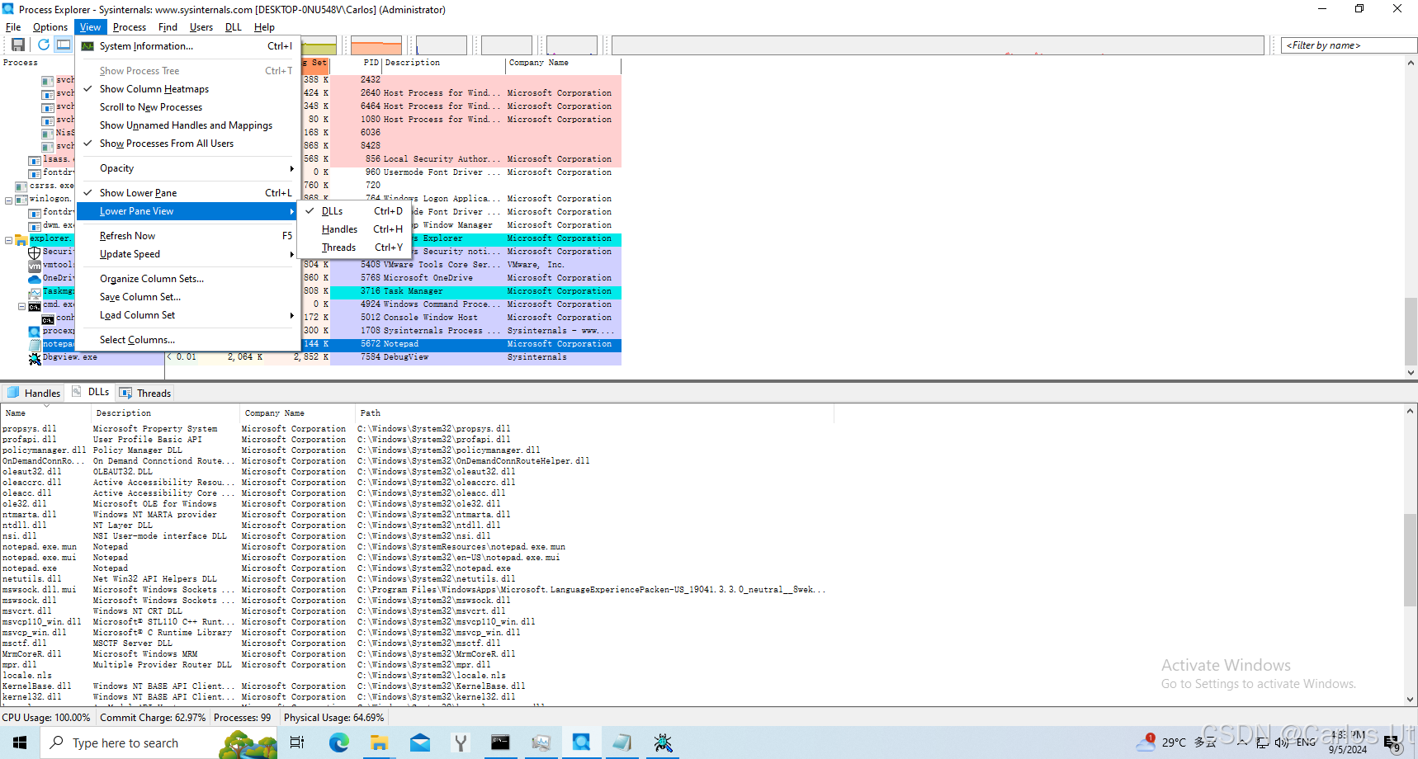The width and height of the screenshot is (1418, 759).
Task: Click the Refresh Now toolbar icon
Action: 43,45
